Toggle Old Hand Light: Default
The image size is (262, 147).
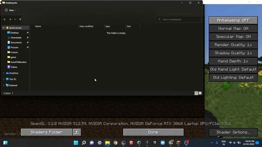(233, 69)
